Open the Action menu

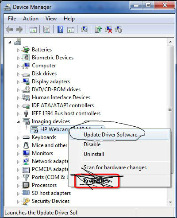[31, 19]
